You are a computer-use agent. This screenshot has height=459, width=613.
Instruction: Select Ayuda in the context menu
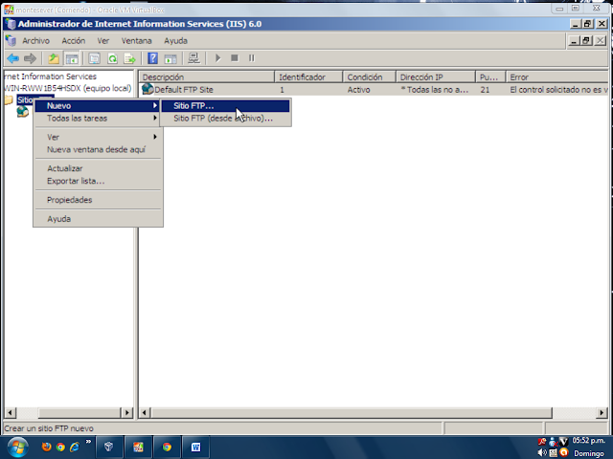tap(97, 219)
